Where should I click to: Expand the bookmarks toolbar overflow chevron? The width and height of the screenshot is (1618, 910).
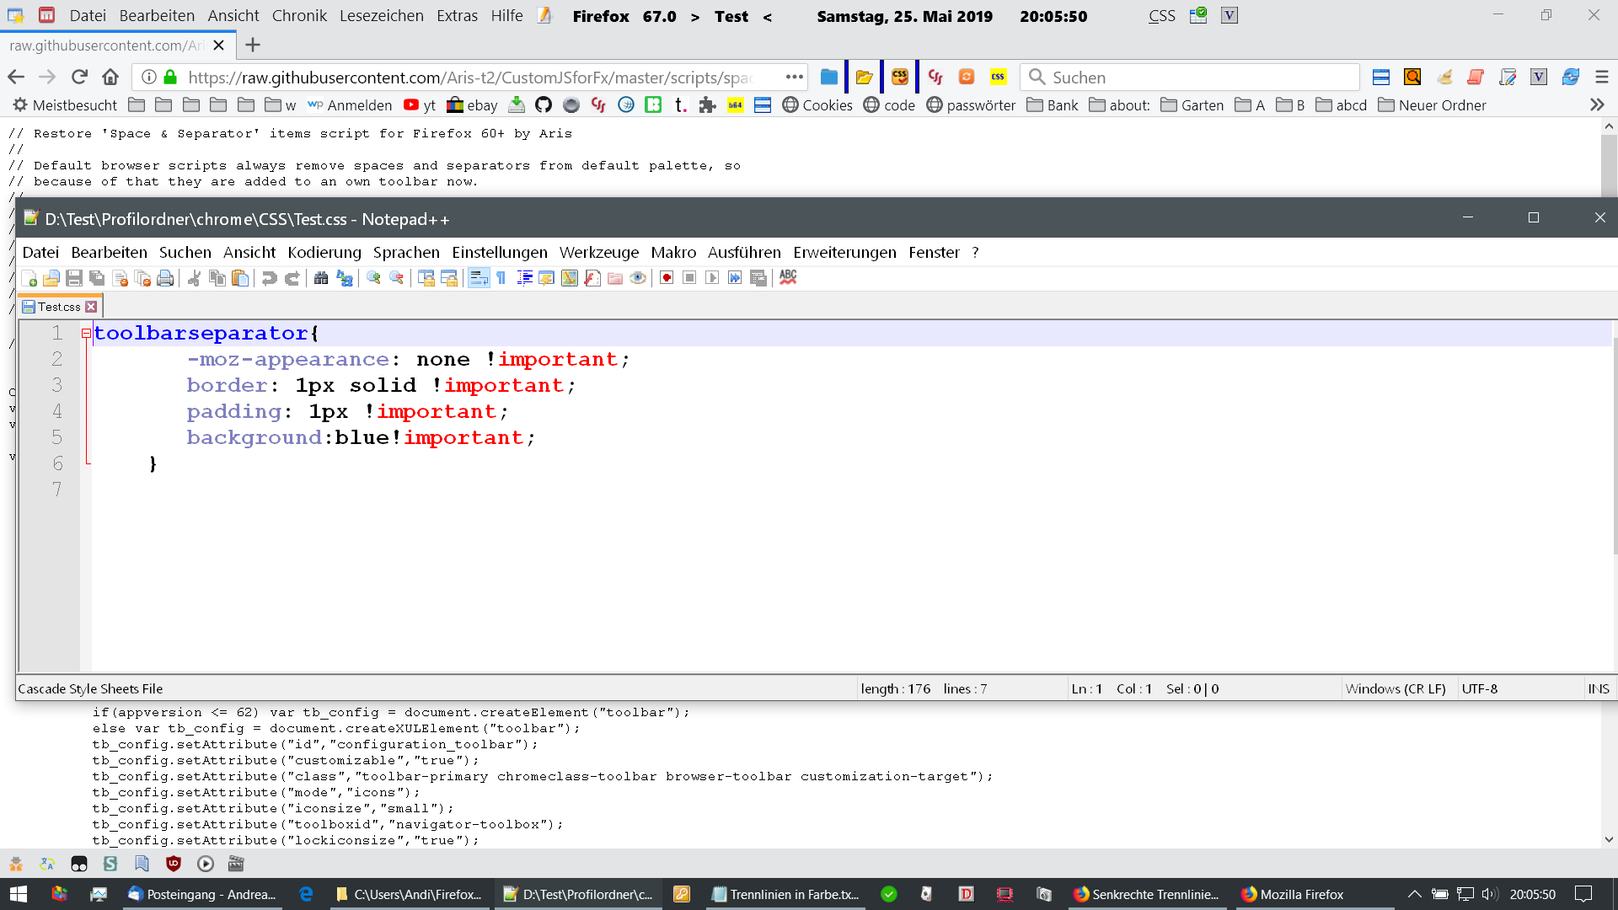point(1596,105)
